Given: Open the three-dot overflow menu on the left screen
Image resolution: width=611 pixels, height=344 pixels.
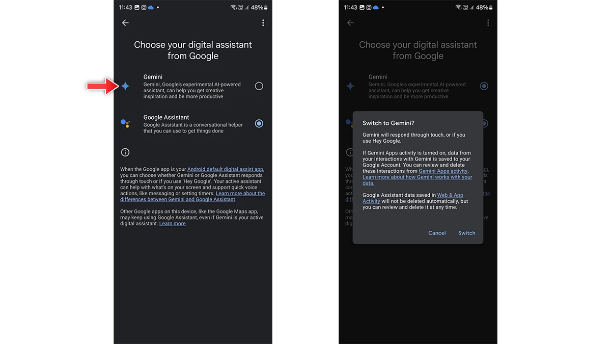Looking at the screenshot, I should pos(263,23).
